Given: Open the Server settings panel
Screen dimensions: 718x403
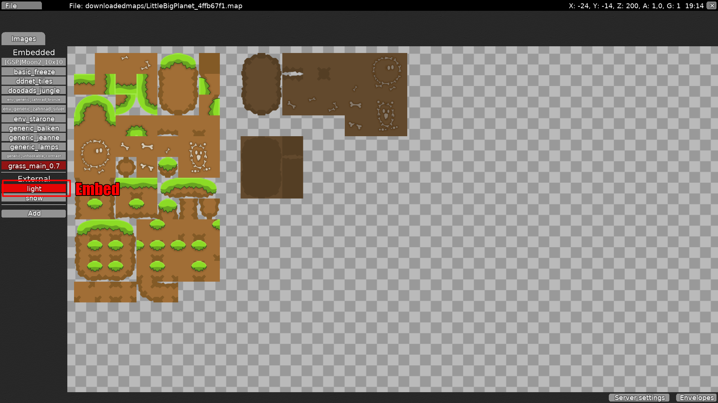Looking at the screenshot, I should click(x=639, y=398).
